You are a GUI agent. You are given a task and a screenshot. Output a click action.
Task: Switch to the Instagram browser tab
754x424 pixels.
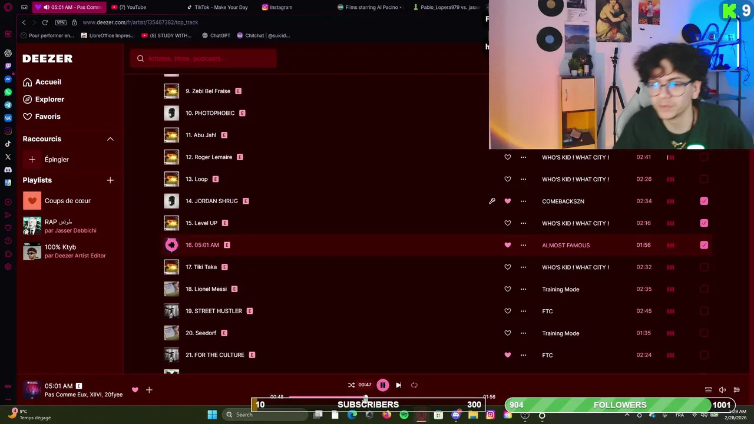[277, 7]
